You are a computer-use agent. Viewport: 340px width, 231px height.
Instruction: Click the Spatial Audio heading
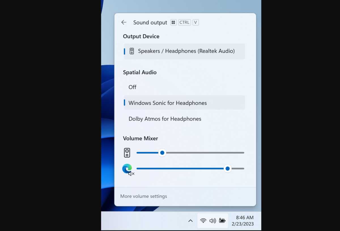140,72
